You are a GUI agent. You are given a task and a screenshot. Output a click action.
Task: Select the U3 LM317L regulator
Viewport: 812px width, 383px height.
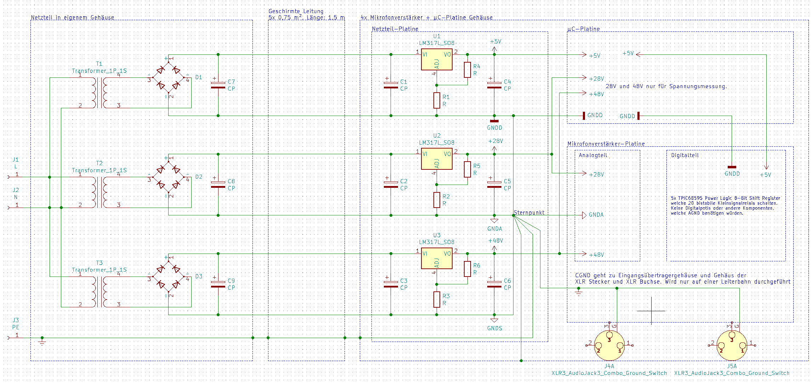coord(436,259)
